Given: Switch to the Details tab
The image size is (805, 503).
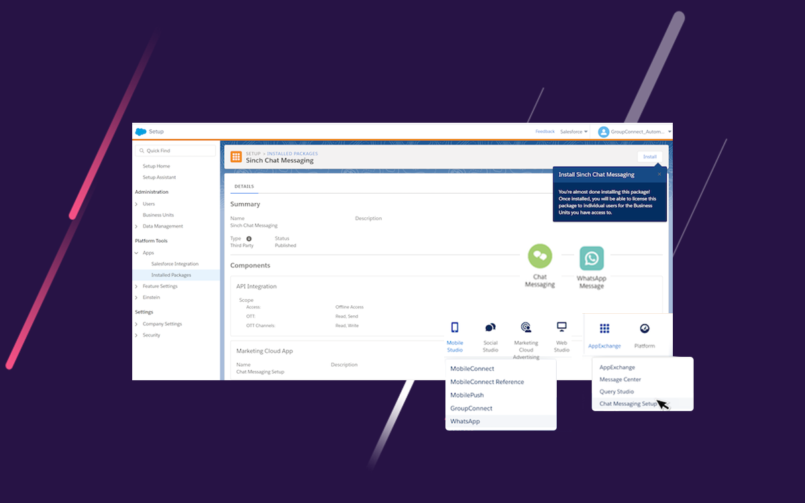Looking at the screenshot, I should pyautogui.click(x=244, y=186).
